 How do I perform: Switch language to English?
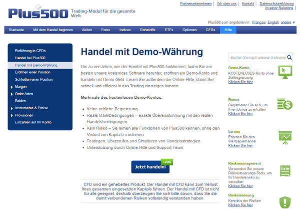click(x=273, y=23)
